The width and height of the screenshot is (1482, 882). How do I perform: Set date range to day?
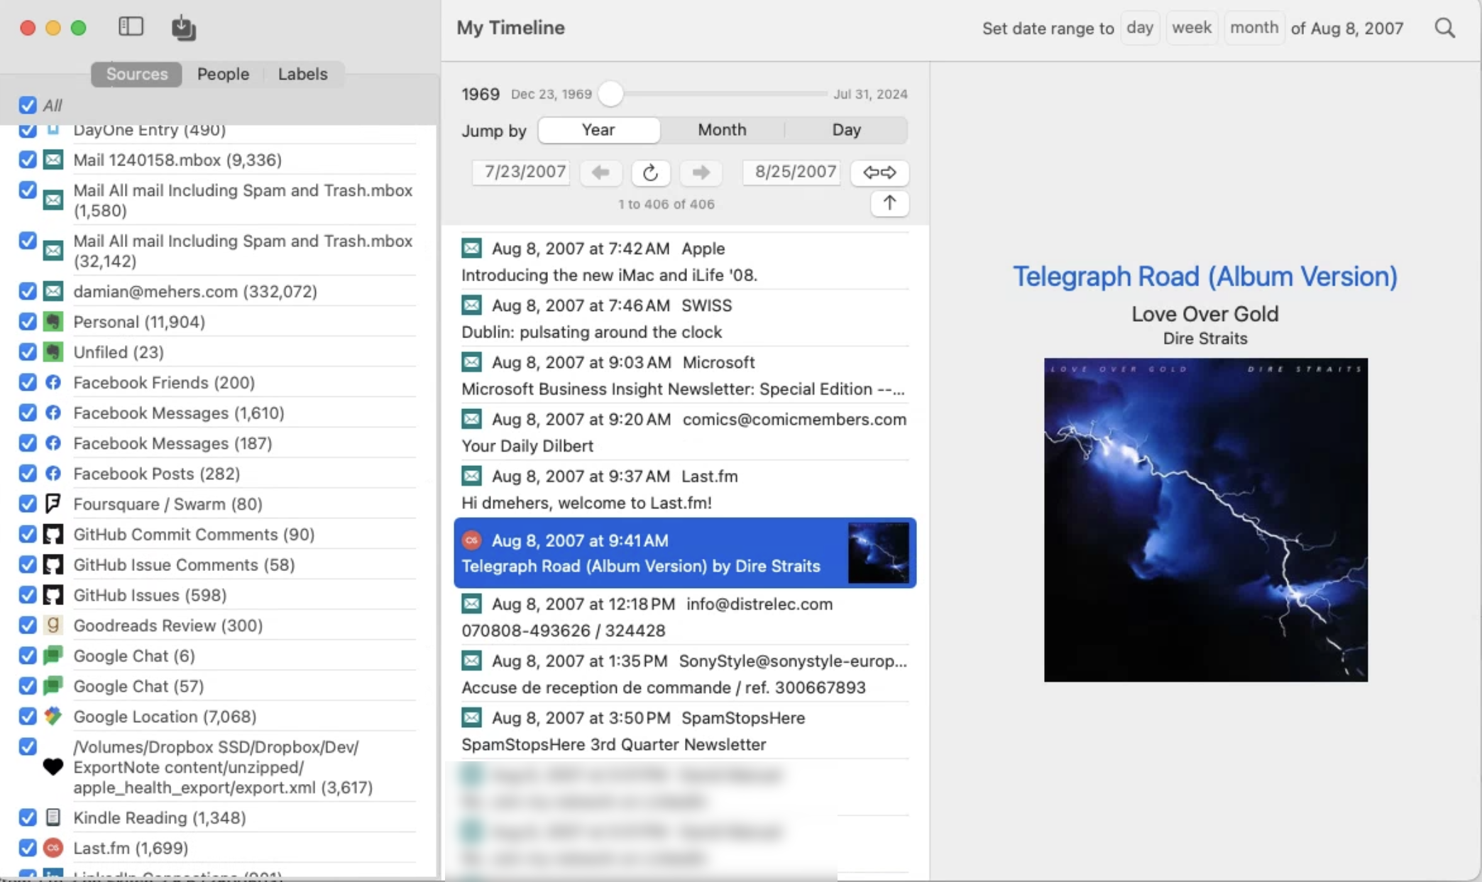[x=1140, y=28]
